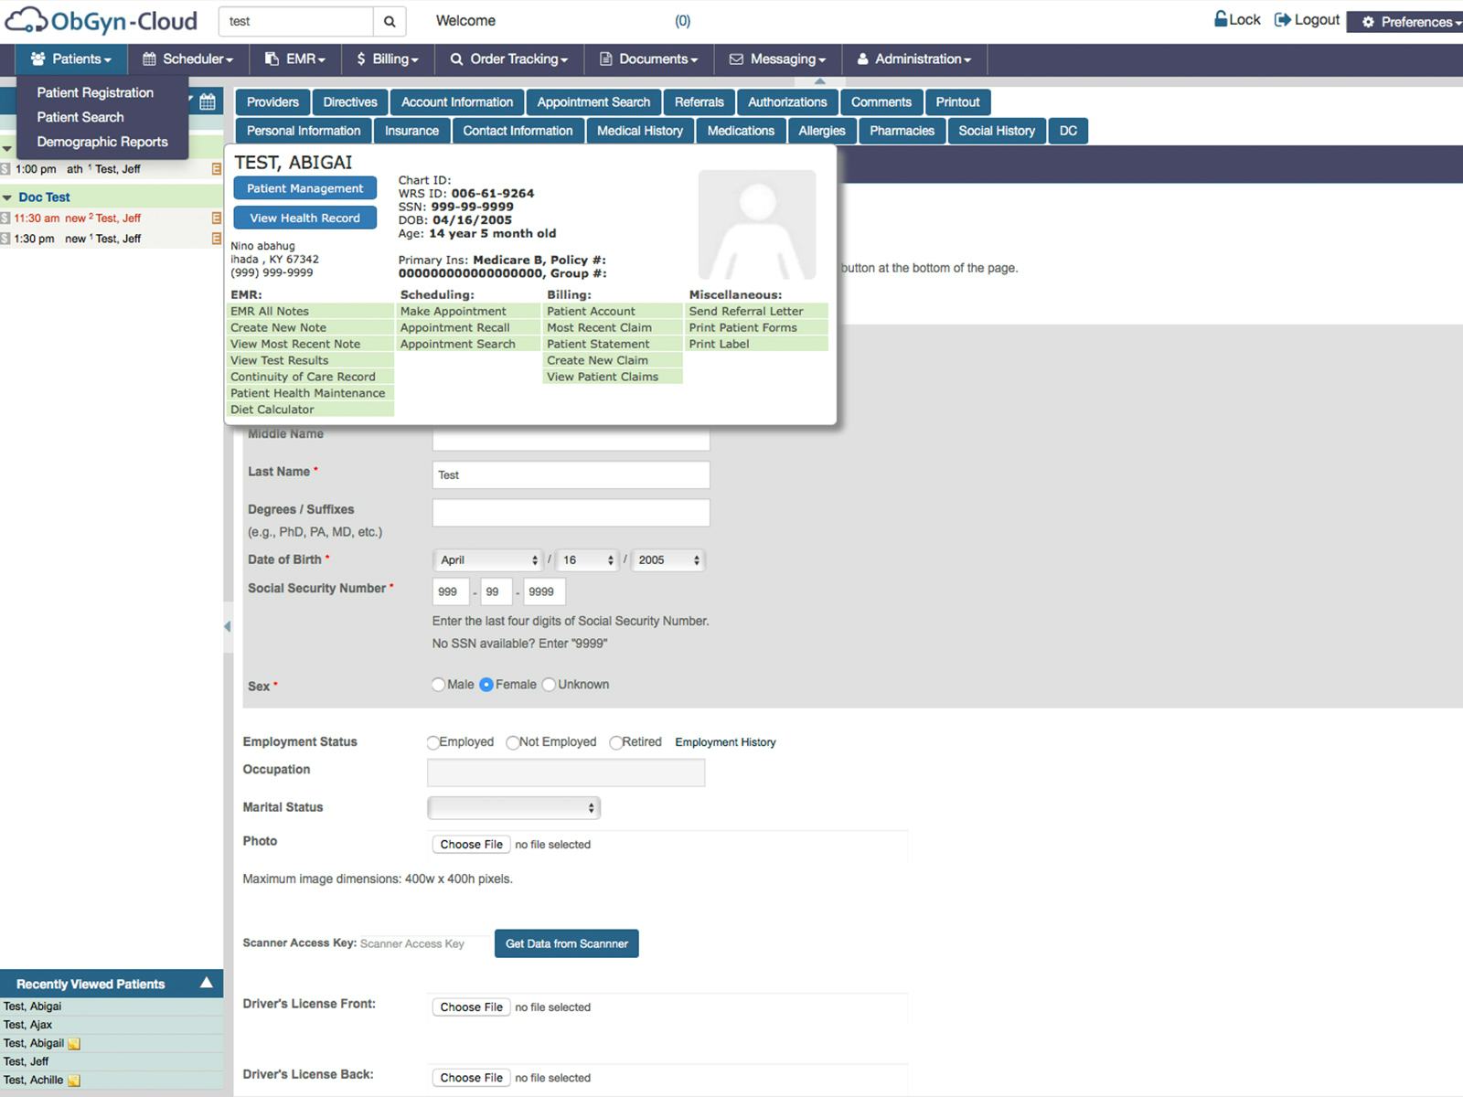This screenshot has height=1097, width=1463.
Task: Open the Employment History link
Action: [x=725, y=742]
